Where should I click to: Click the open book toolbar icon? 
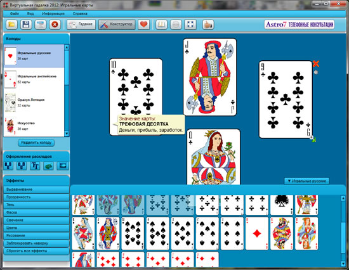(x=161, y=25)
